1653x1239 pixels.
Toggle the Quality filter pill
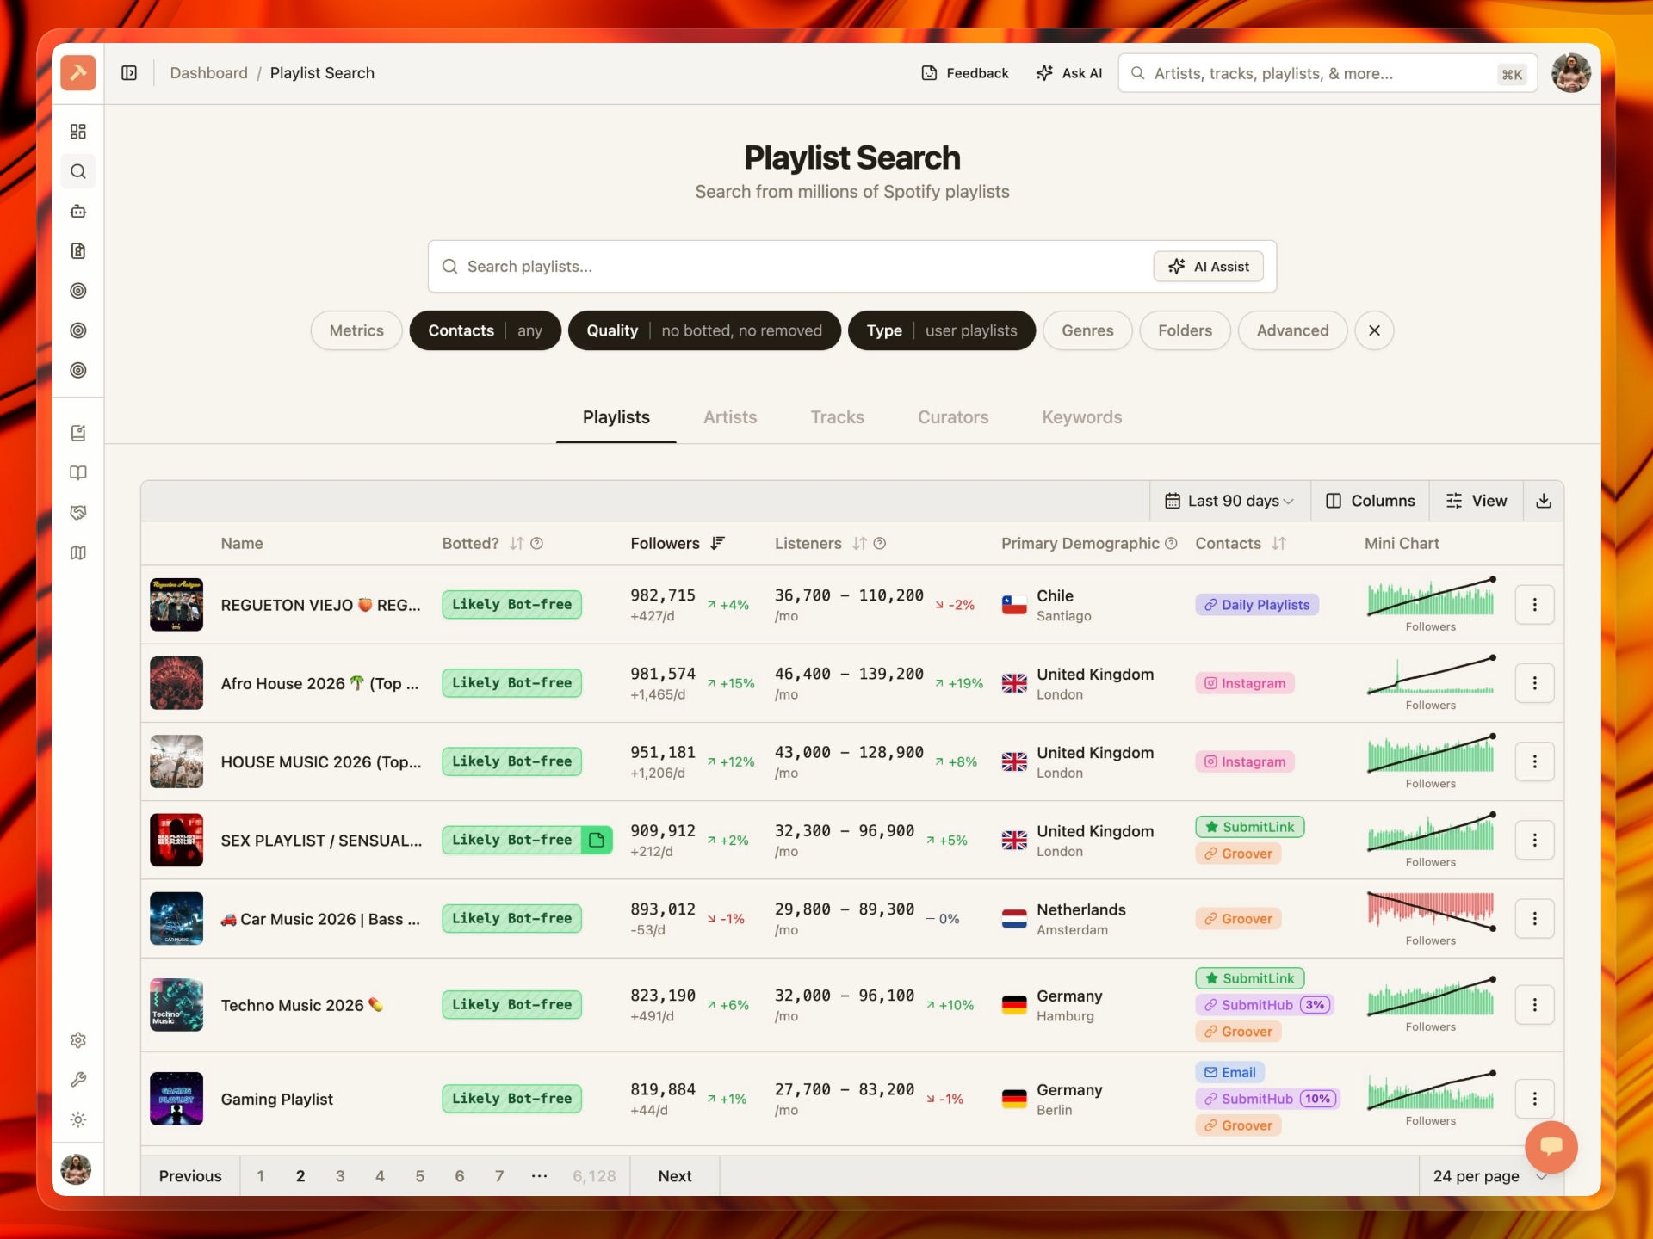click(x=703, y=330)
